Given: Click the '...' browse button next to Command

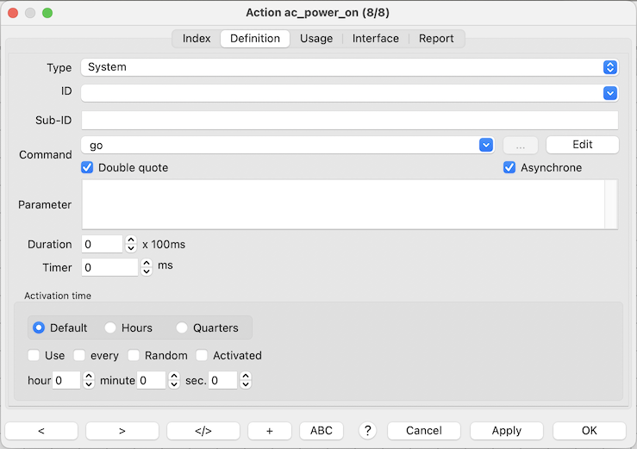Looking at the screenshot, I should coord(520,145).
